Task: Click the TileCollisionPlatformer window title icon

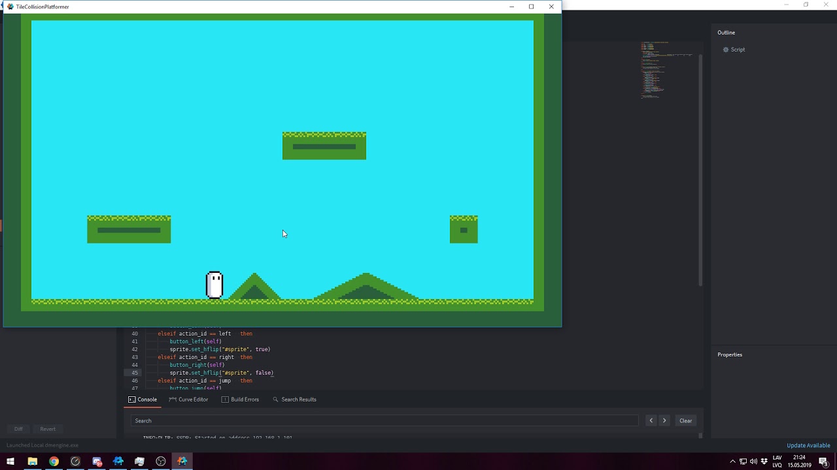Action: click(10, 7)
